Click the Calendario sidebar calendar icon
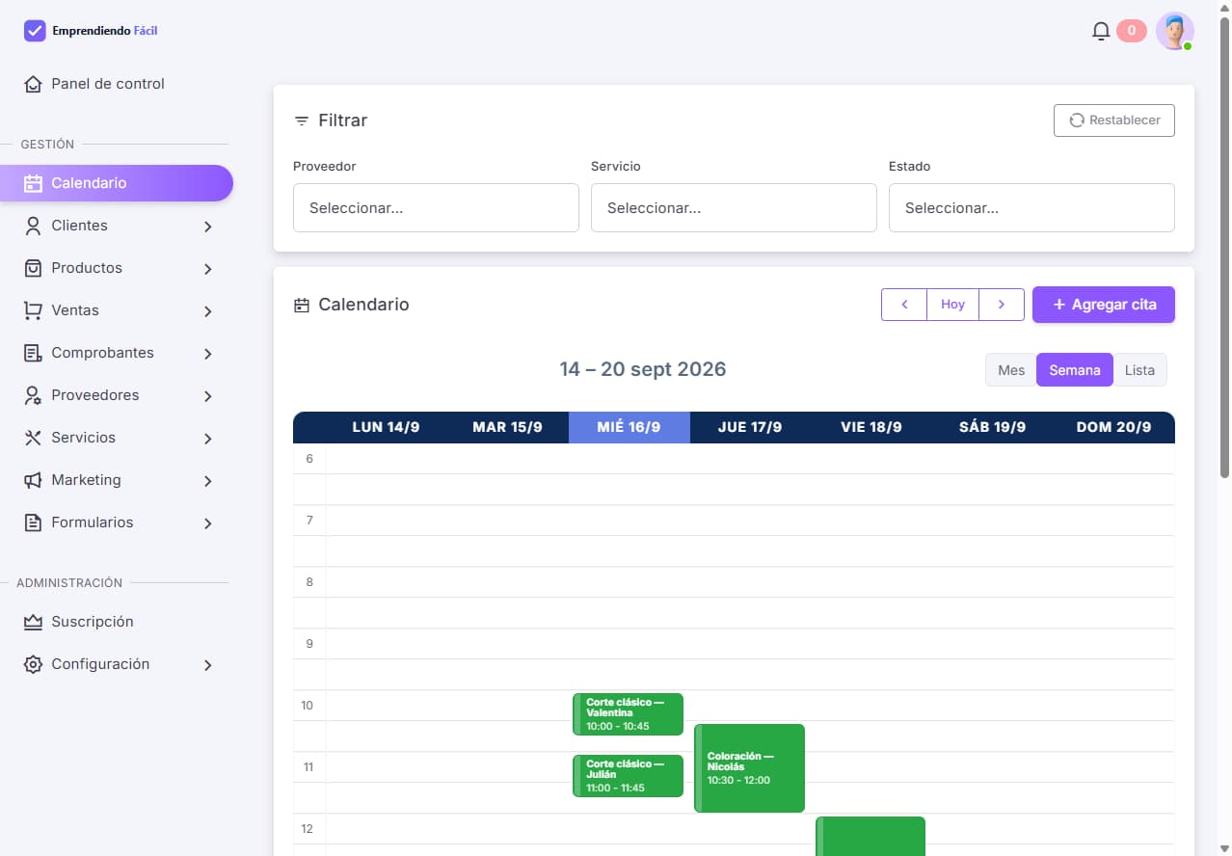Image resolution: width=1232 pixels, height=856 pixels. [x=34, y=183]
